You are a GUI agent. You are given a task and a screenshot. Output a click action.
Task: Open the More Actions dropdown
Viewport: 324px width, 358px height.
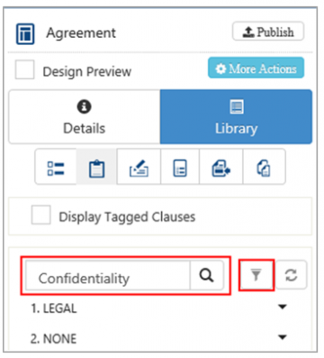[256, 68]
